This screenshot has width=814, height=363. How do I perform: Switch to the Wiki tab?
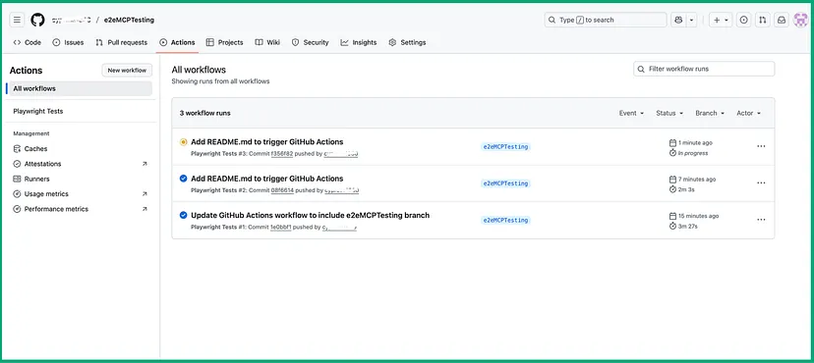267,42
